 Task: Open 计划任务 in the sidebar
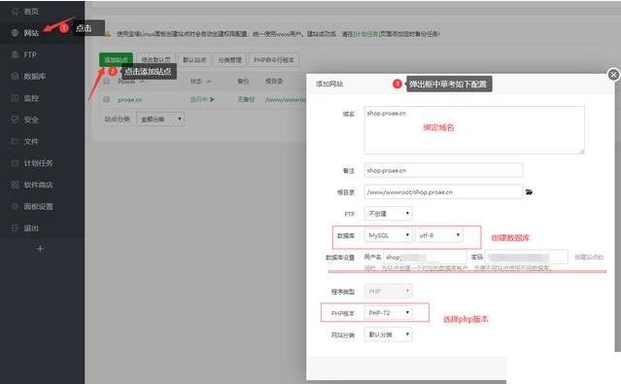[38, 163]
